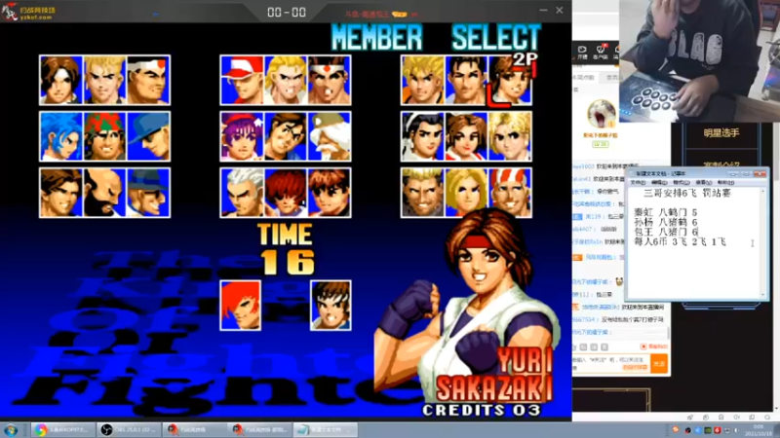Click the 开播 icon in the top panel
The image size is (780, 438).
click(582, 53)
